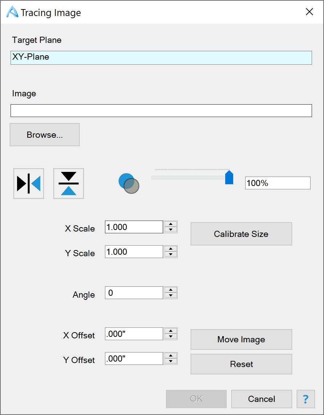Click the Move Image button

[241, 339]
